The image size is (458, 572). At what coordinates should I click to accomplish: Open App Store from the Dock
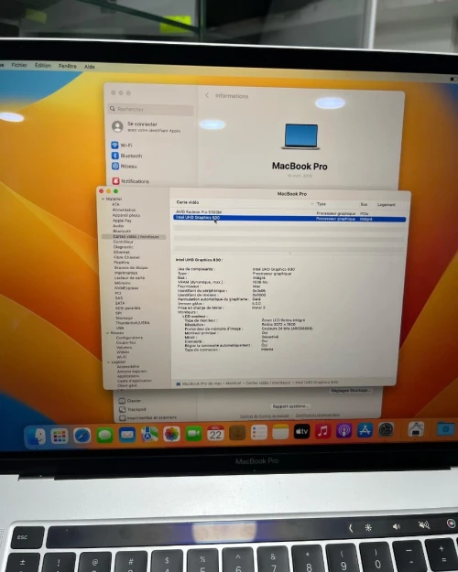pos(365,430)
